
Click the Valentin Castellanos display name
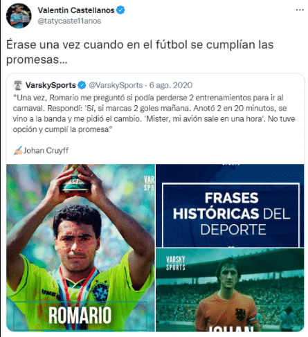pos(76,10)
